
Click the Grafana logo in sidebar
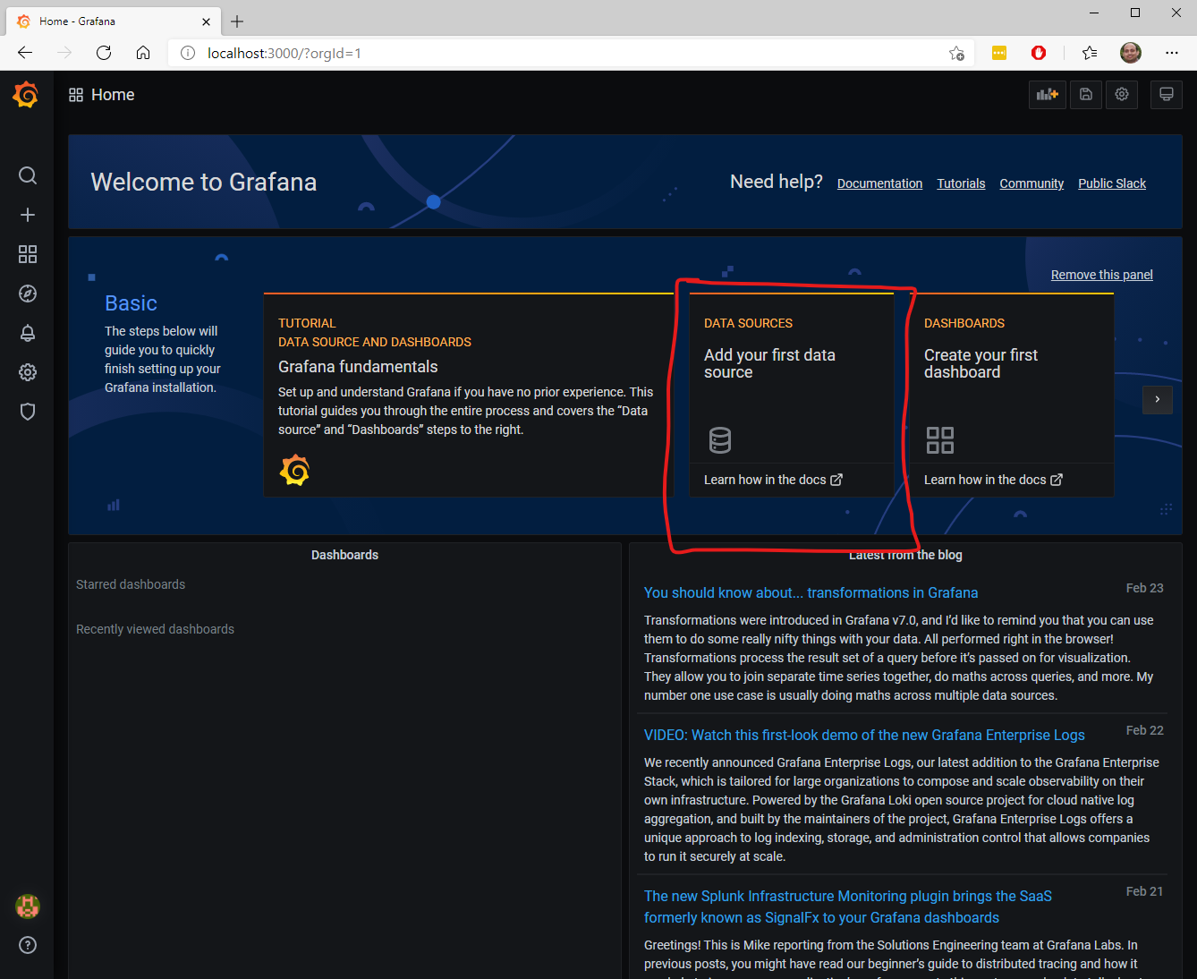[x=26, y=95]
